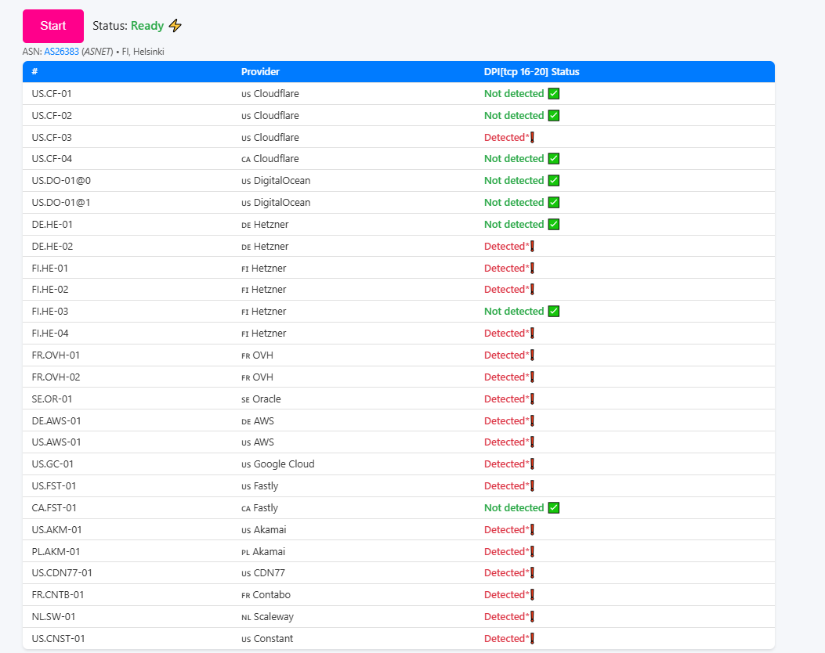825x653 pixels.
Task: Click green checkmark icon in FI.HE-03 row
Action: point(553,312)
